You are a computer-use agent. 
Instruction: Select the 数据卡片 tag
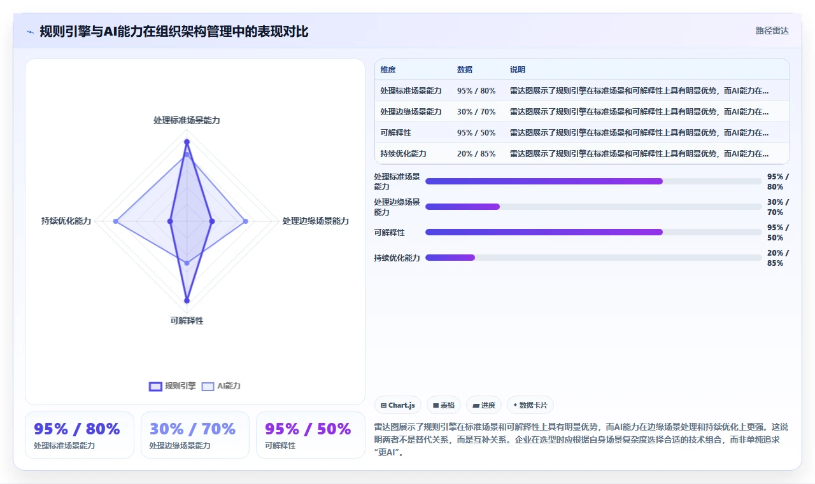tap(530, 405)
